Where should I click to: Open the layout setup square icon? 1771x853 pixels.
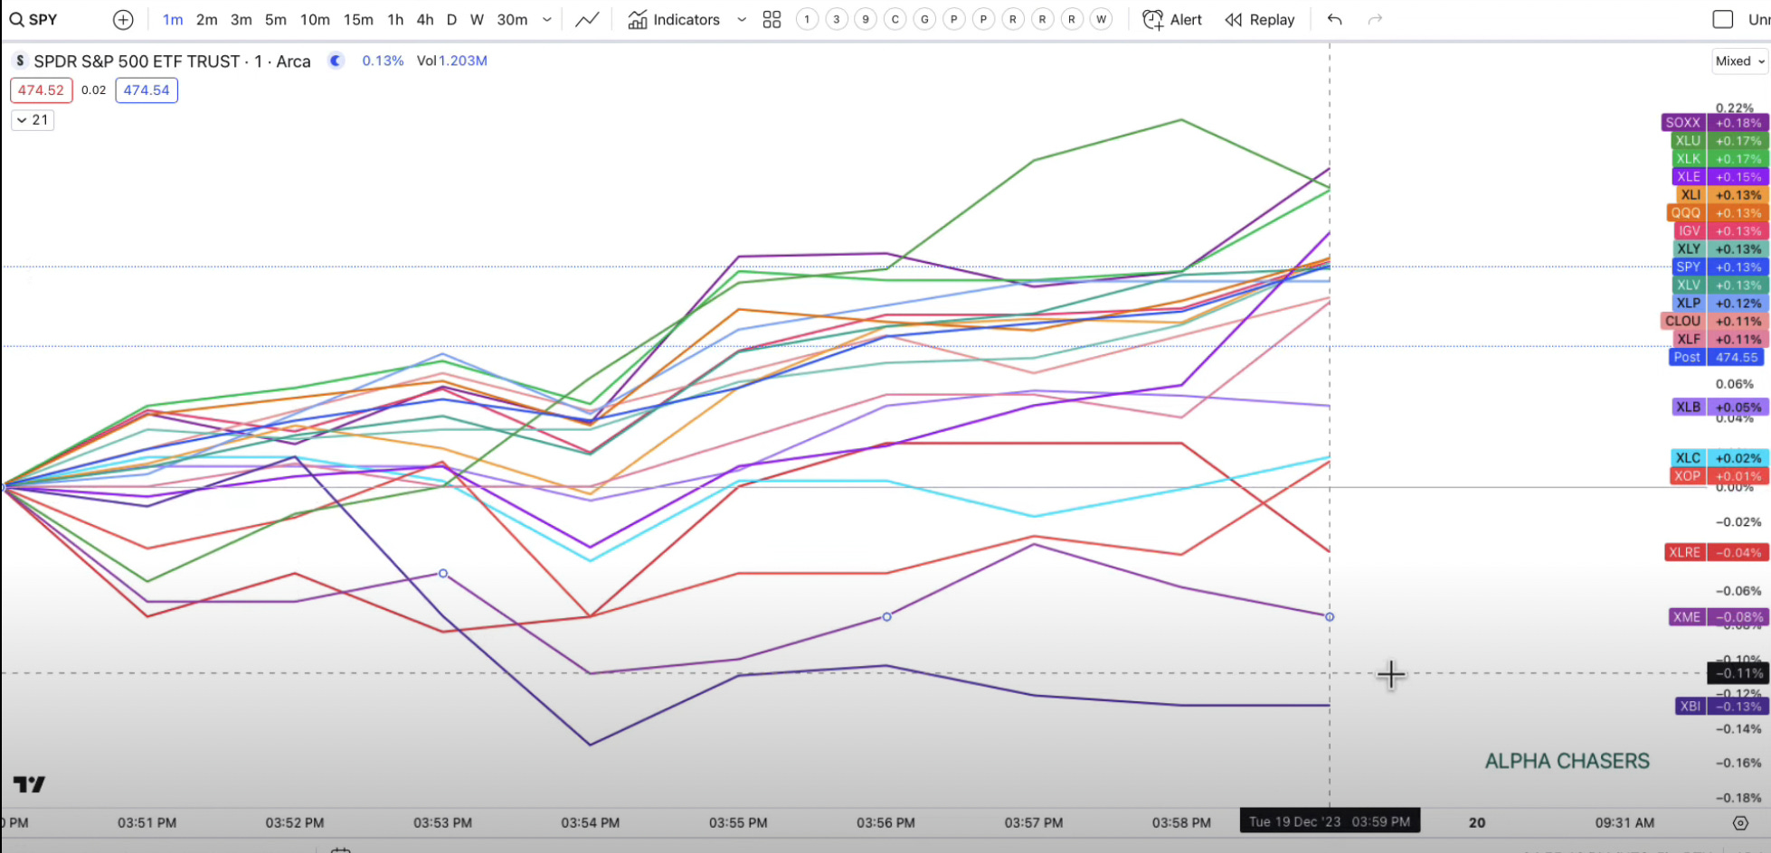tap(1723, 19)
